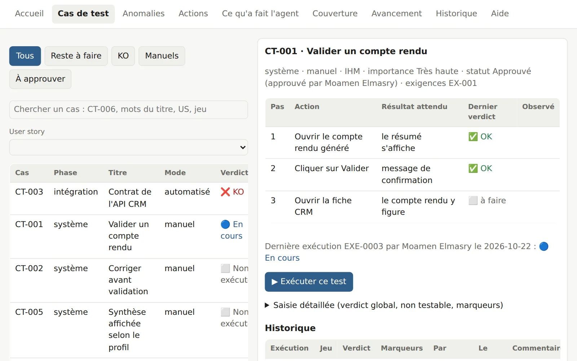
Task: Select the CT-001 cell in the case list
Action: 29,225
